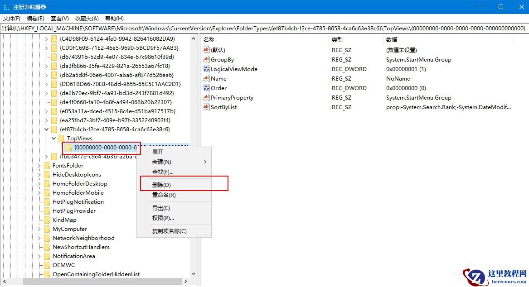This screenshot has height=287, width=529.
Task: Click the Order DWORD value icon
Action: (207, 88)
